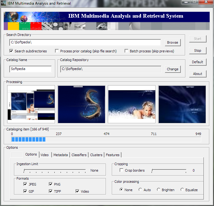Click the application icon in title bar
214x206 pixels.
coord(3,3)
